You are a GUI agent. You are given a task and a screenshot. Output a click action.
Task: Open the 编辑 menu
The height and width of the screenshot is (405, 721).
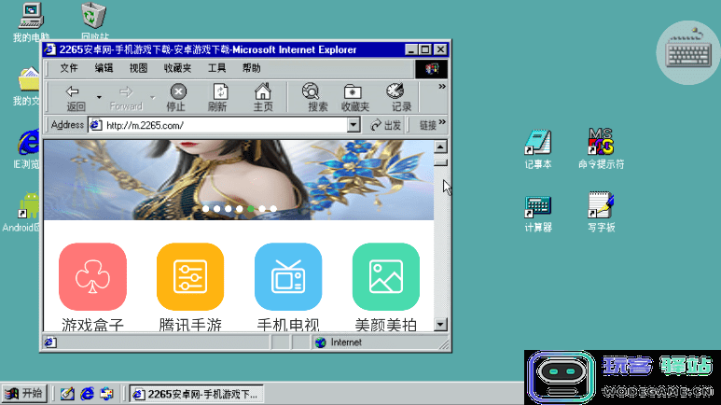[x=104, y=68]
